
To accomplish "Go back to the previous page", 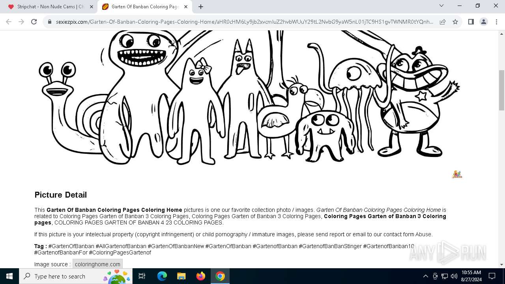I will [9, 22].
